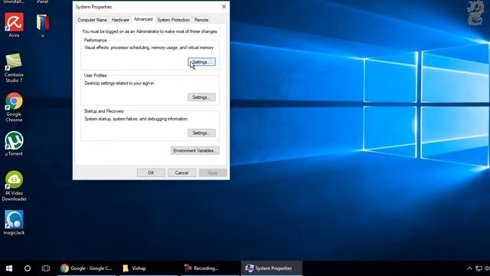Click System Properties taskbar button
490x276 pixels.
coord(272,268)
